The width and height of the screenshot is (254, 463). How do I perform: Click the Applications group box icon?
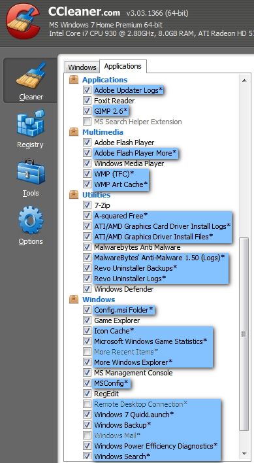click(x=74, y=79)
